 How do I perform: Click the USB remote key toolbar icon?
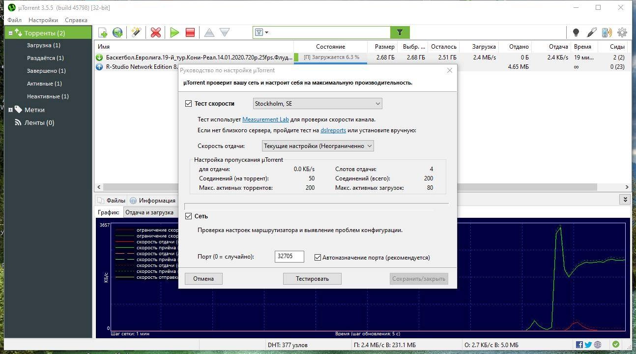click(x=592, y=32)
